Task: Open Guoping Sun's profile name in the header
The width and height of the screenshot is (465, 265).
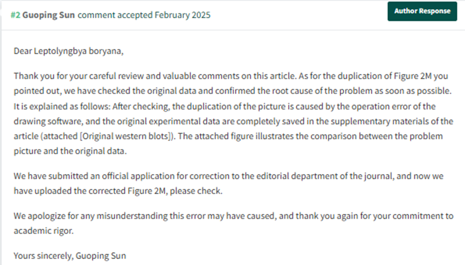Action: coord(48,15)
